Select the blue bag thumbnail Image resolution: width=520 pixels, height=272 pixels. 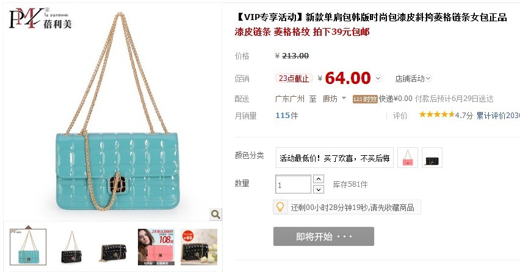[28, 247]
